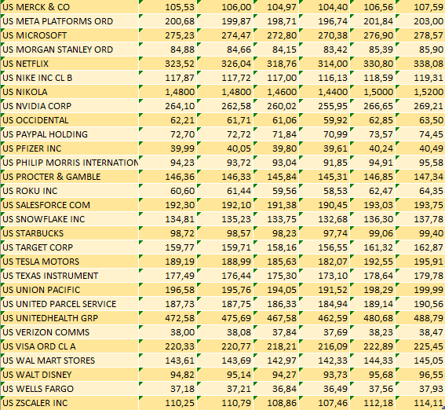Viewport: 445px width, 410px height.
Task: Click the Tesla Motors value 195,91
Action: click(x=421, y=262)
